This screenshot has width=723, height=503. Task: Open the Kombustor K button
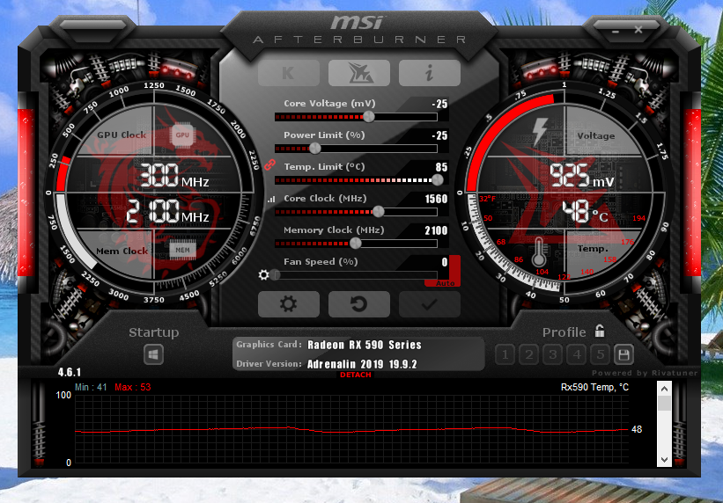(x=289, y=73)
